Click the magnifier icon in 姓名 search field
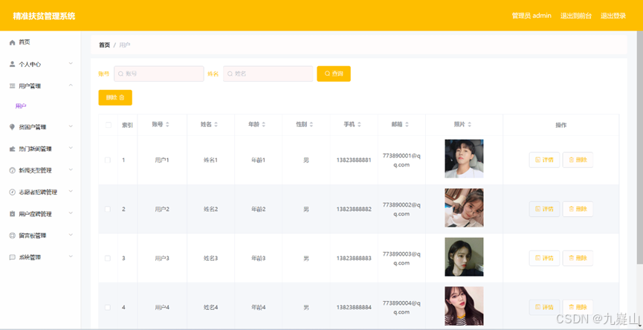643x330 pixels. point(230,74)
